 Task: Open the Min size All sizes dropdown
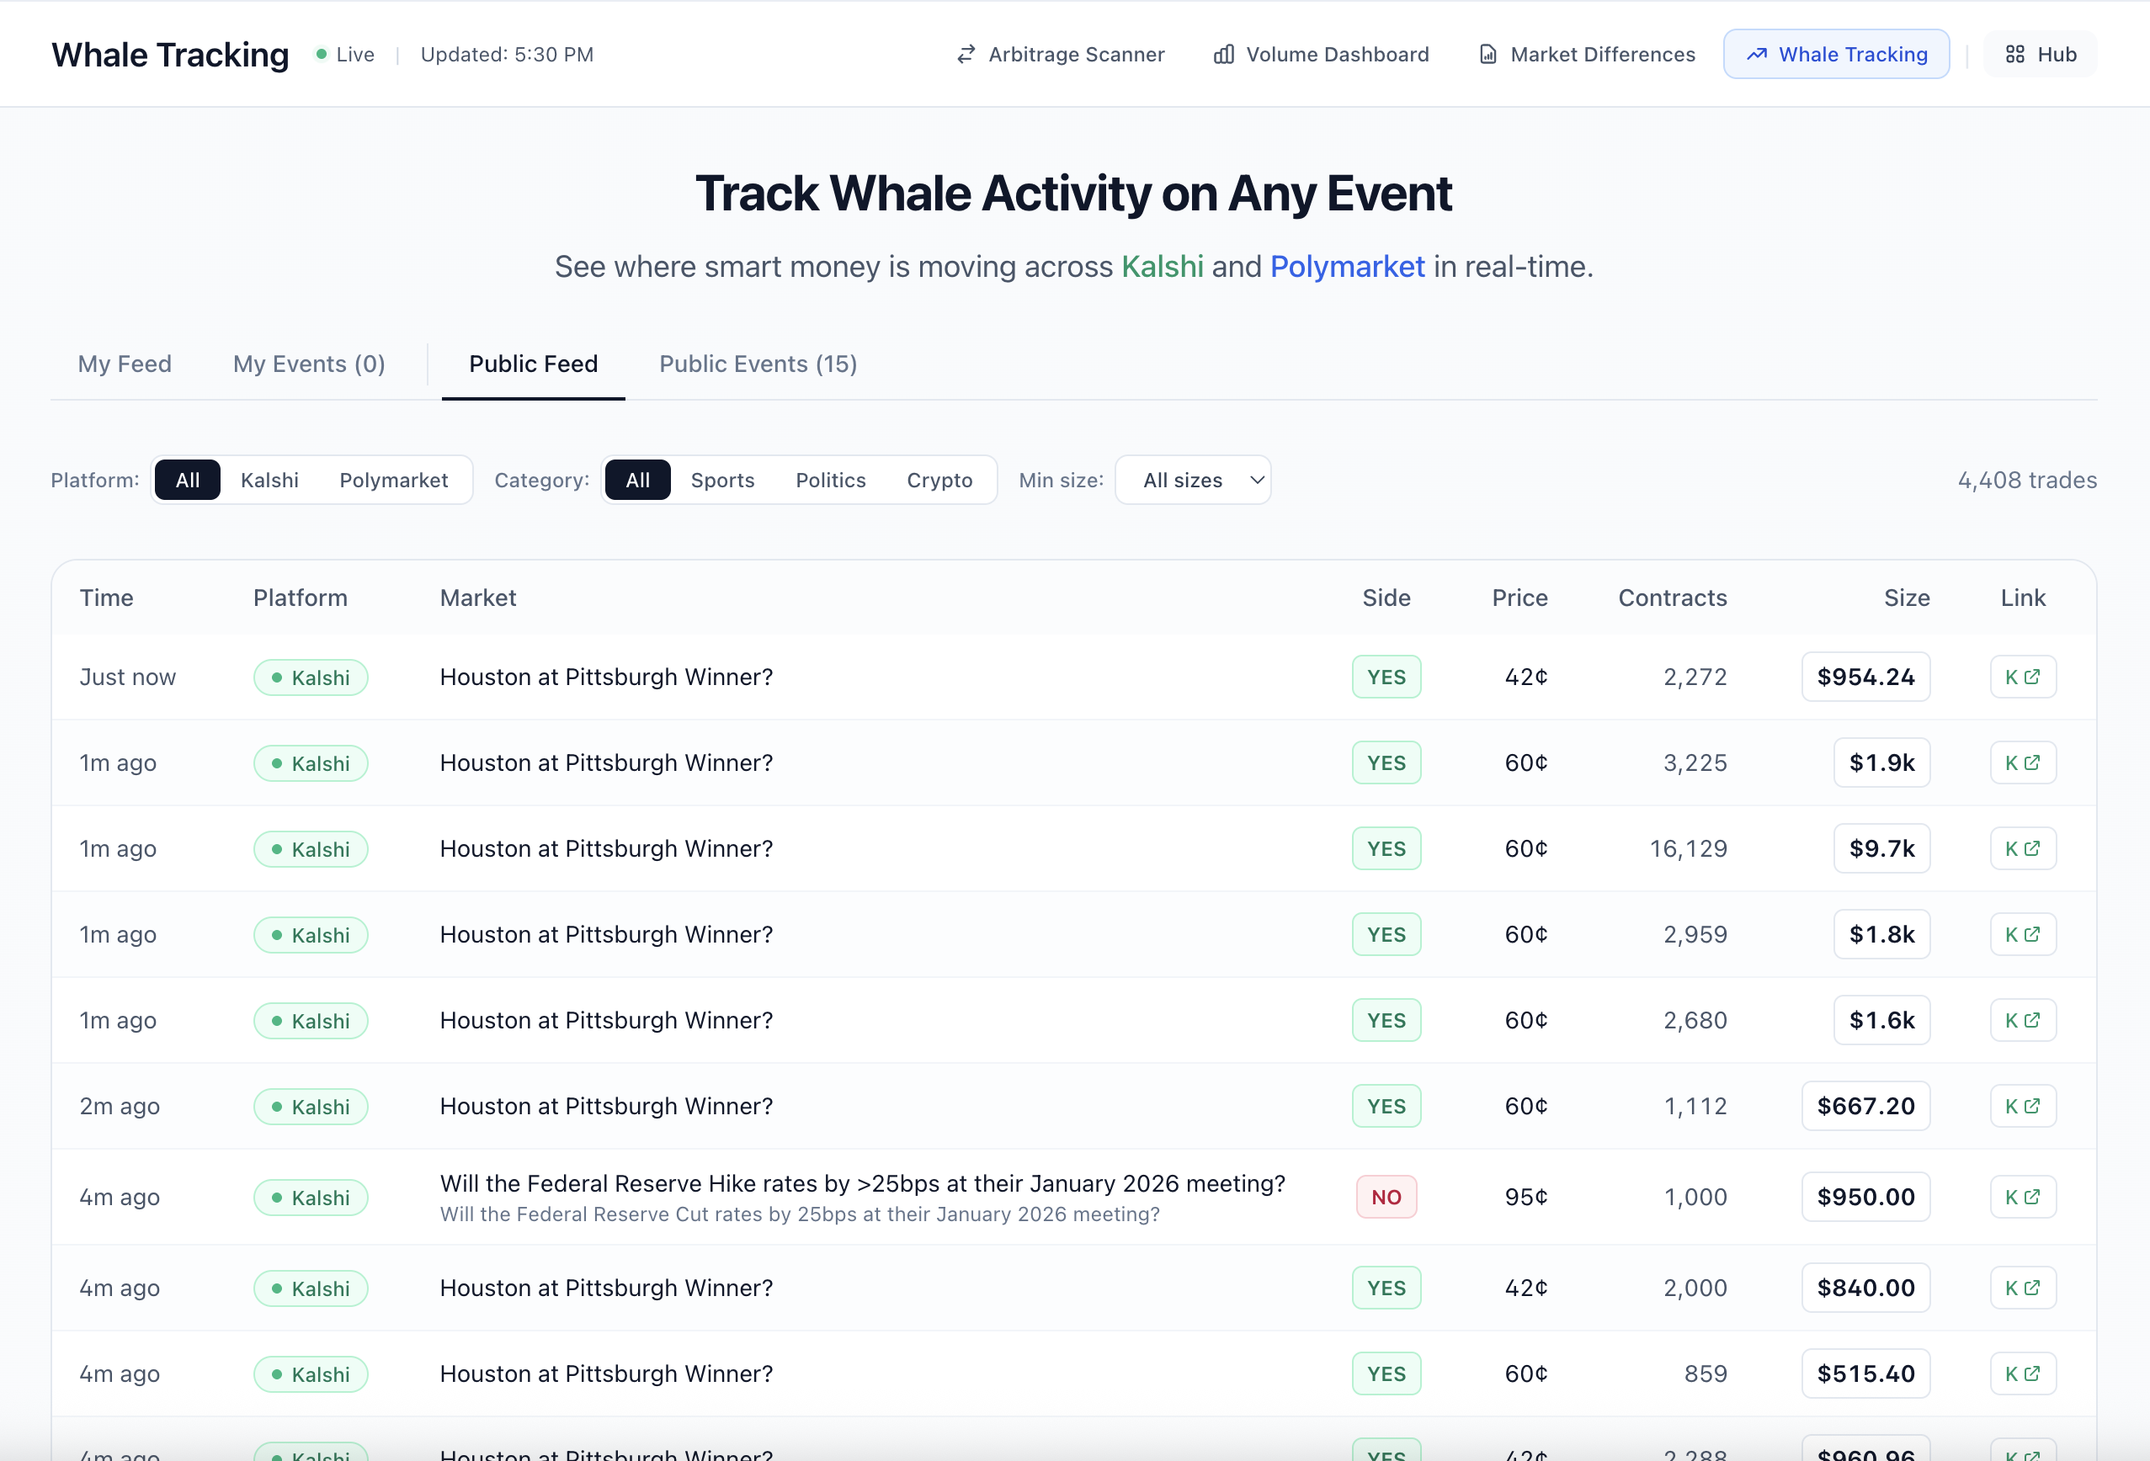pyautogui.click(x=1193, y=480)
